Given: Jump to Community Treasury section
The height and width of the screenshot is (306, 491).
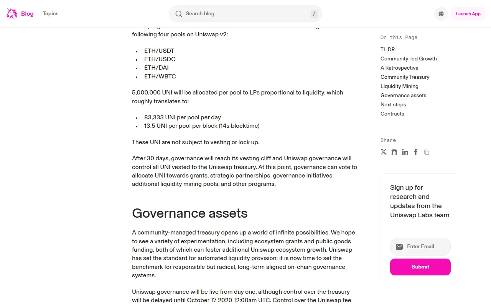Looking at the screenshot, I should point(405,77).
